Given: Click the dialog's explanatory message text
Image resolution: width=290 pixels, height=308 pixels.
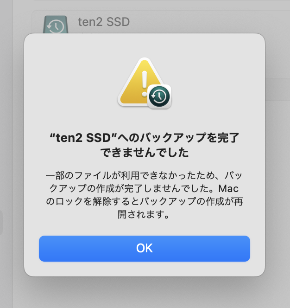Looking at the screenshot, I should pos(145,195).
